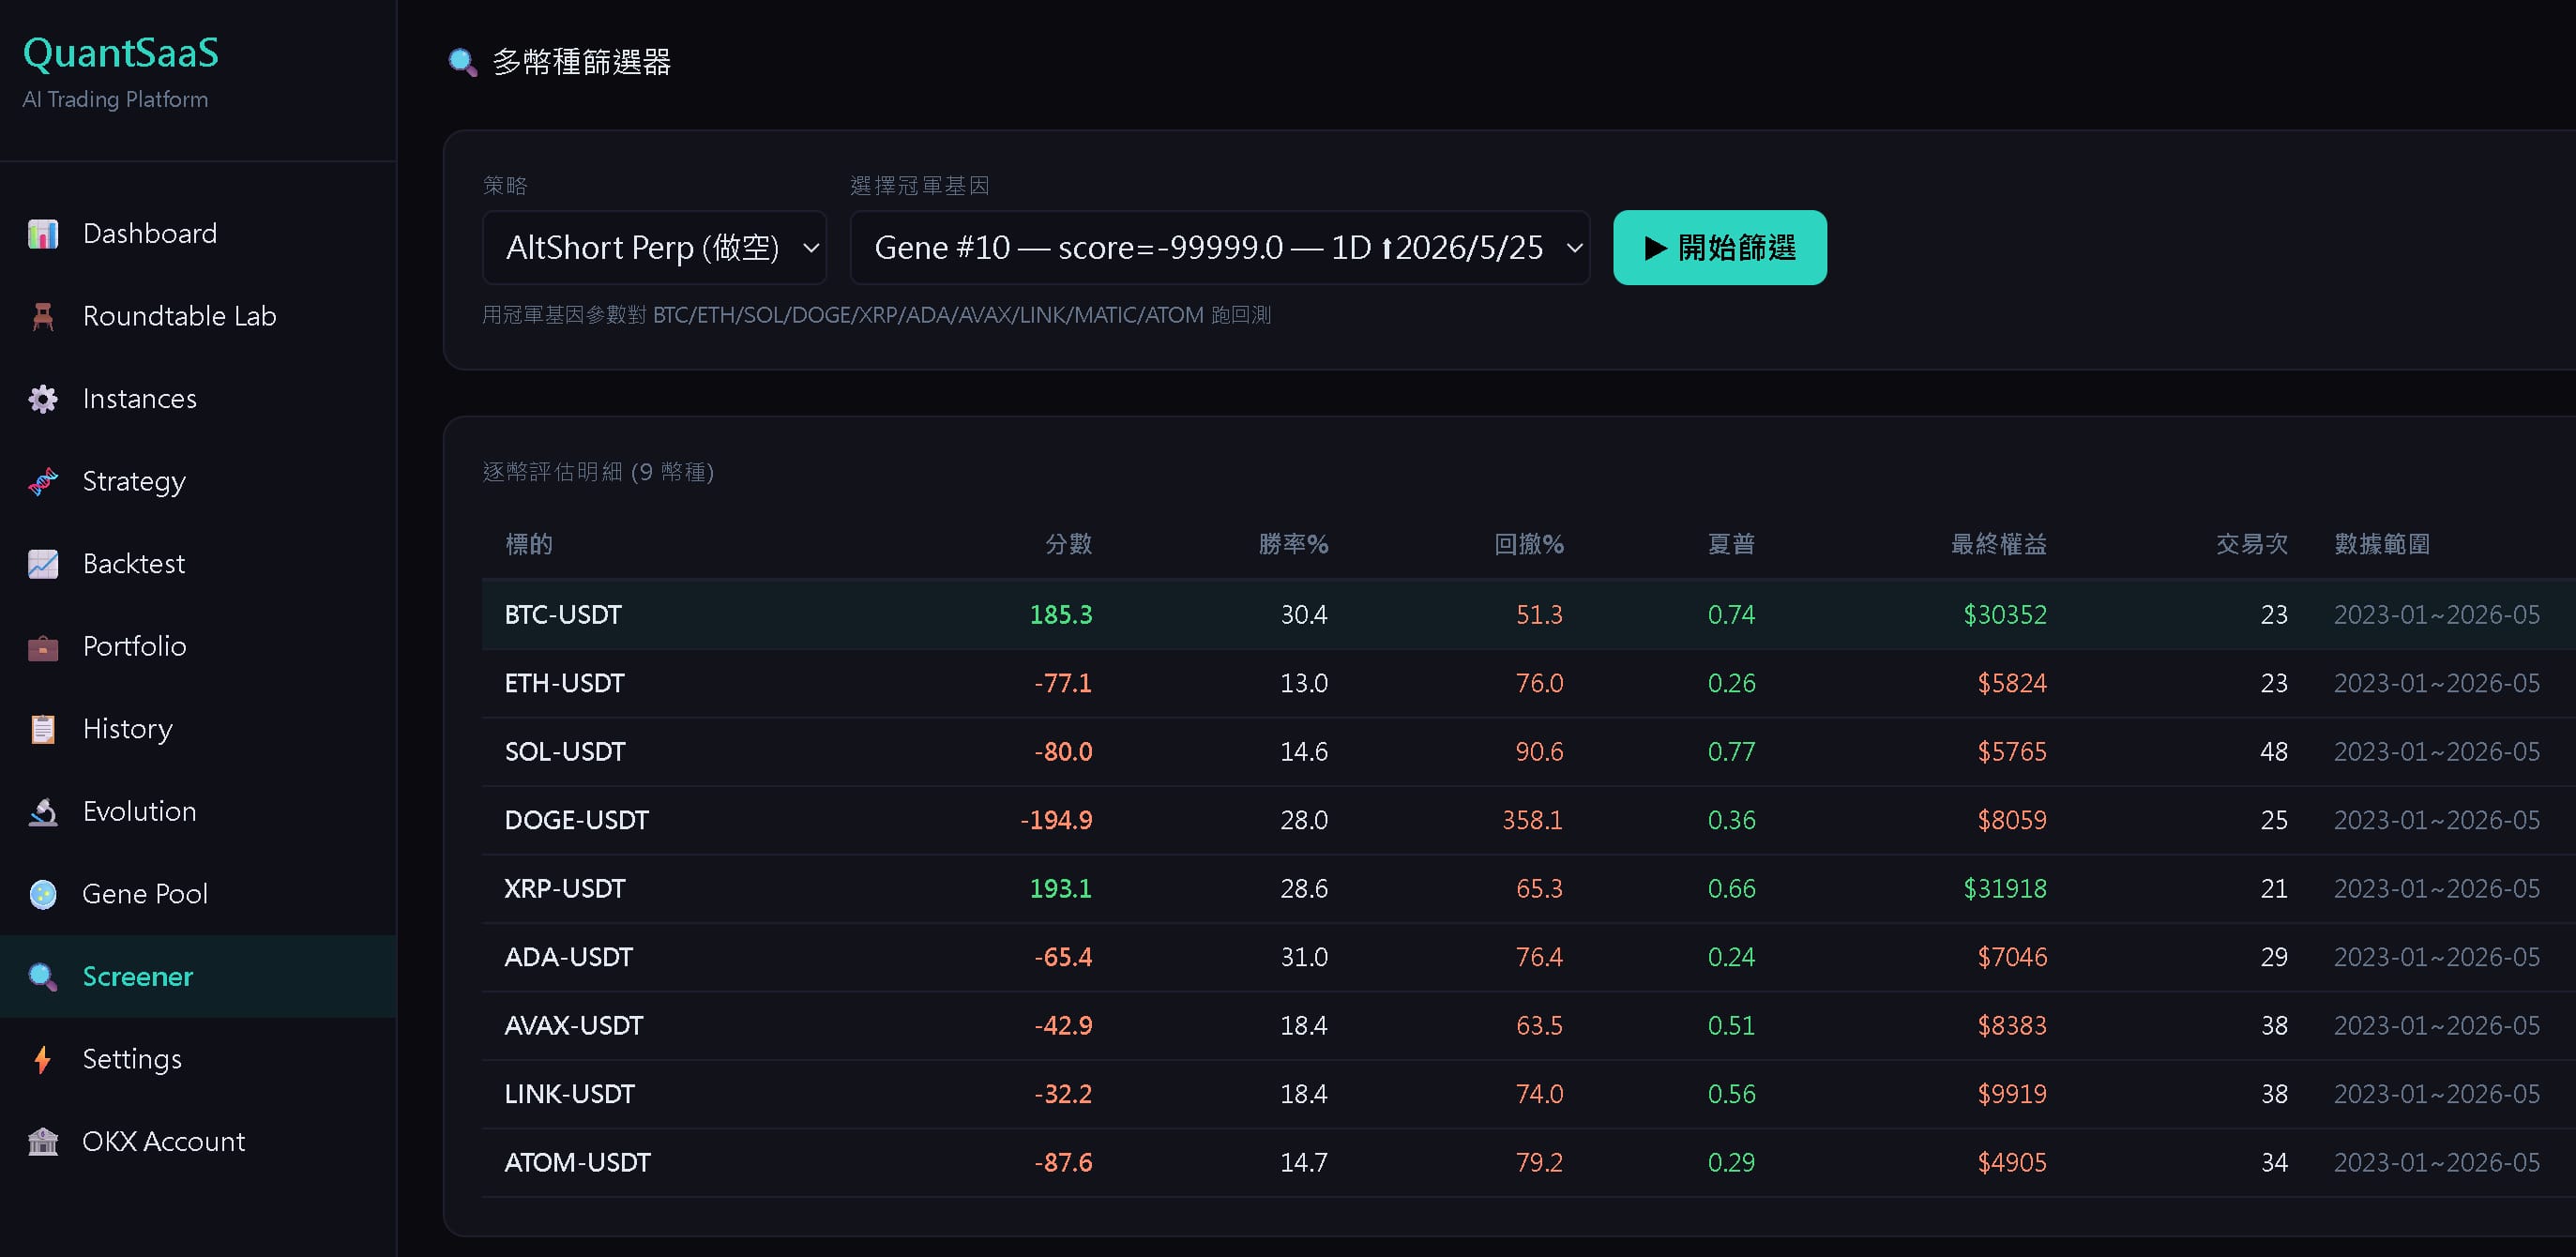Click the Settings lightning bolt icon

(43, 1059)
